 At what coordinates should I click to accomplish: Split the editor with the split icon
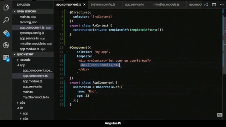pyautogui.click(x=214, y=5)
